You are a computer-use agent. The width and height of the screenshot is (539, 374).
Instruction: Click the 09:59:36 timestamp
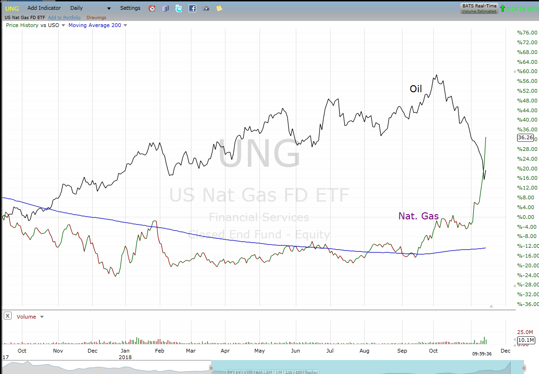482,354
